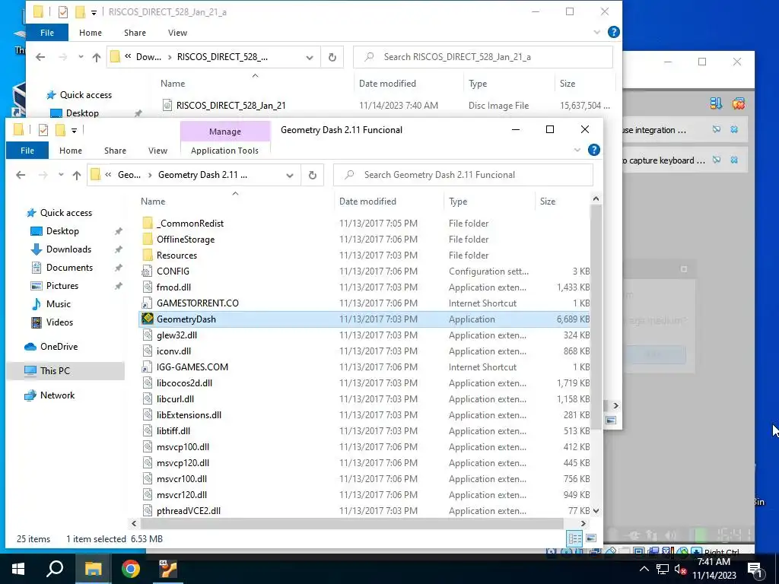Viewport: 779px width, 584px height.
Task: Open Home tab in Geometry Dash window
Action: point(71,151)
